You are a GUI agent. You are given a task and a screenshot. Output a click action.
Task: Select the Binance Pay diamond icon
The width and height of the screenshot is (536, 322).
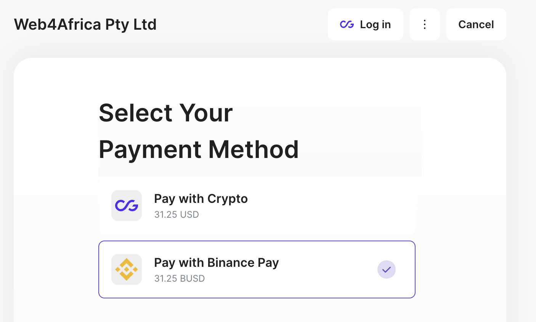point(126,269)
